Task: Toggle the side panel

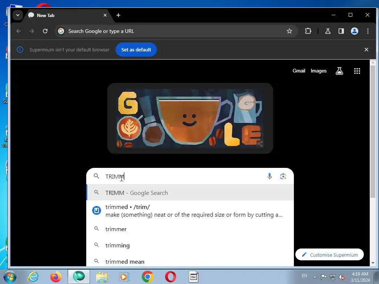Action: [x=341, y=31]
